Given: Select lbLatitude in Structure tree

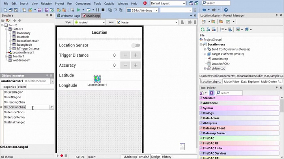Looking at the screenshot, I should 23,37.
